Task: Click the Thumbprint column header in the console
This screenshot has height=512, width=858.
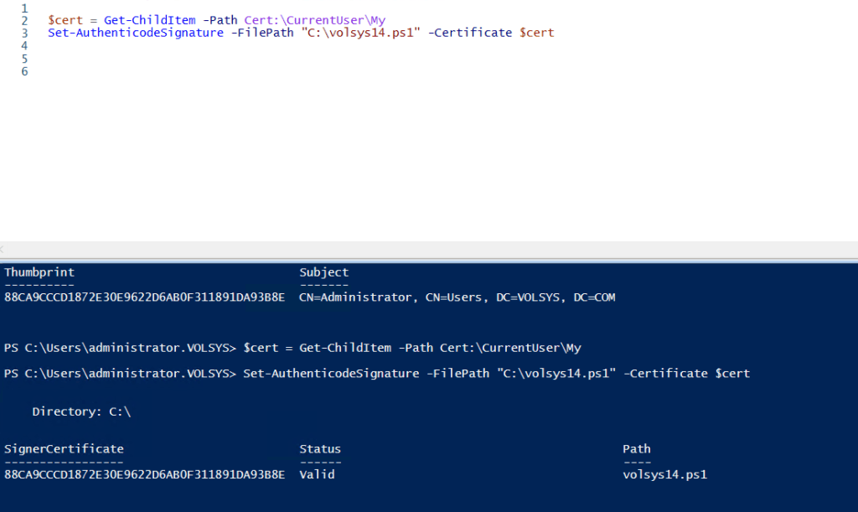Action: (39, 272)
